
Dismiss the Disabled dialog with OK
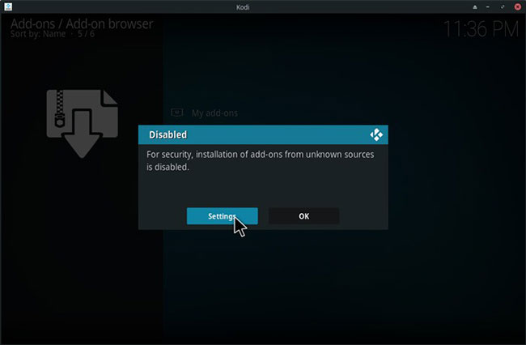[x=304, y=216]
